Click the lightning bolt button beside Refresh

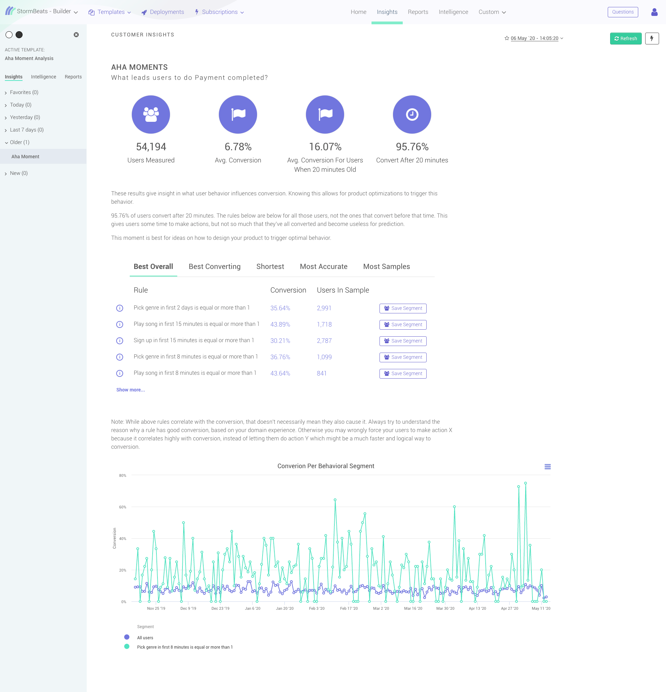(651, 39)
